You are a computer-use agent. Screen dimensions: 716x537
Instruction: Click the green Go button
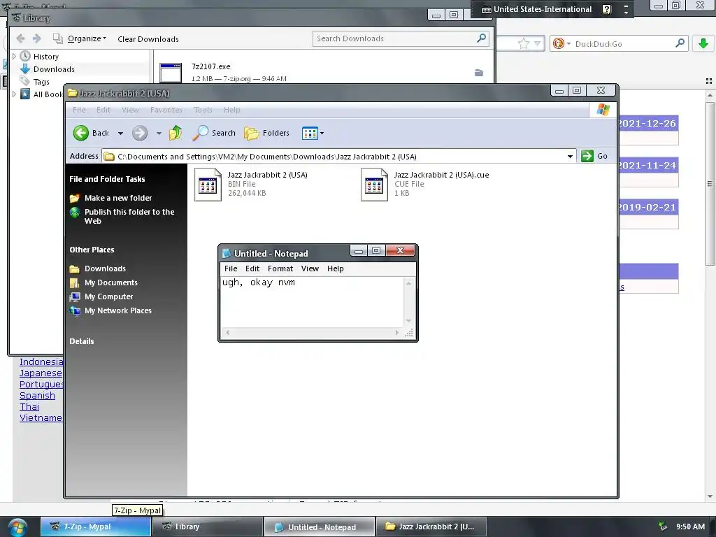[594, 156]
